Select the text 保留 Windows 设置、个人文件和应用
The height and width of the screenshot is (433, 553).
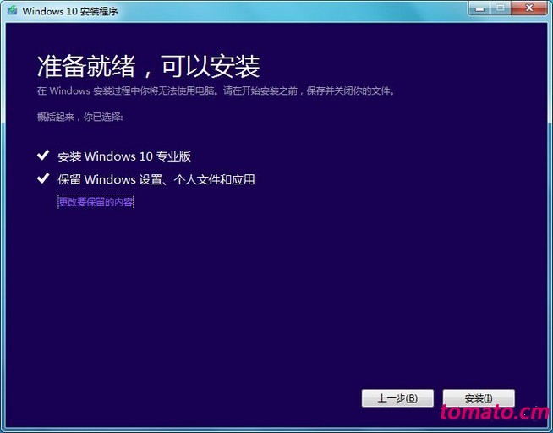point(156,179)
